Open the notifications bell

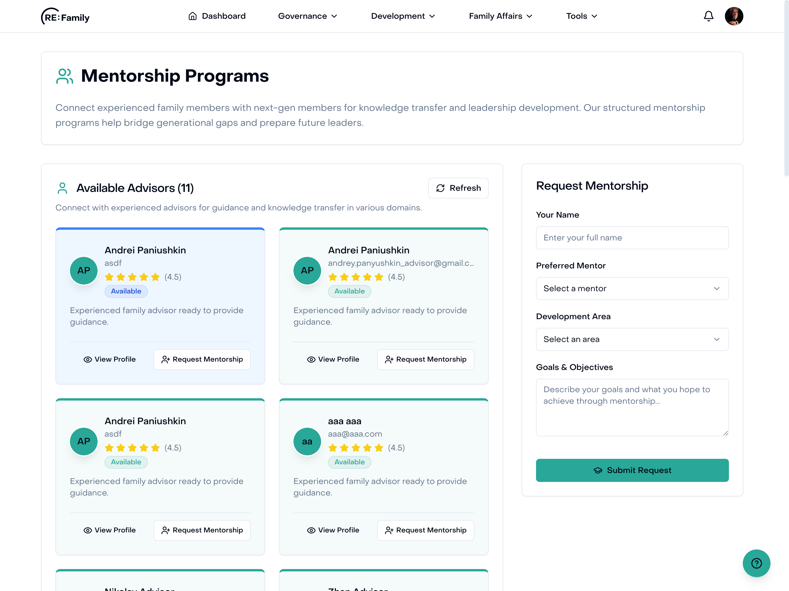pos(708,16)
